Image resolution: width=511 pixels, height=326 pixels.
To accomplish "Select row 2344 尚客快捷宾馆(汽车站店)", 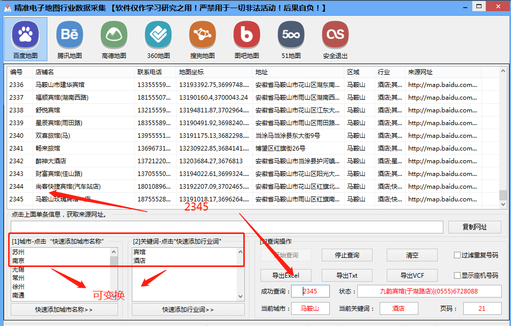I will point(253,186).
